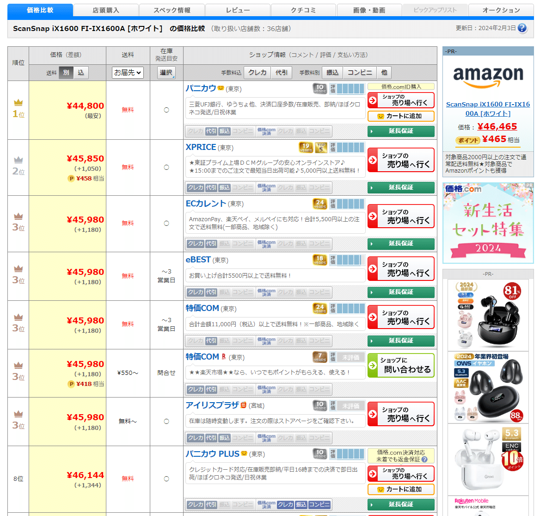The width and height of the screenshot is (540, 516).
Task: Click the rating bars in eBEST row
Action: coord(350,260)
